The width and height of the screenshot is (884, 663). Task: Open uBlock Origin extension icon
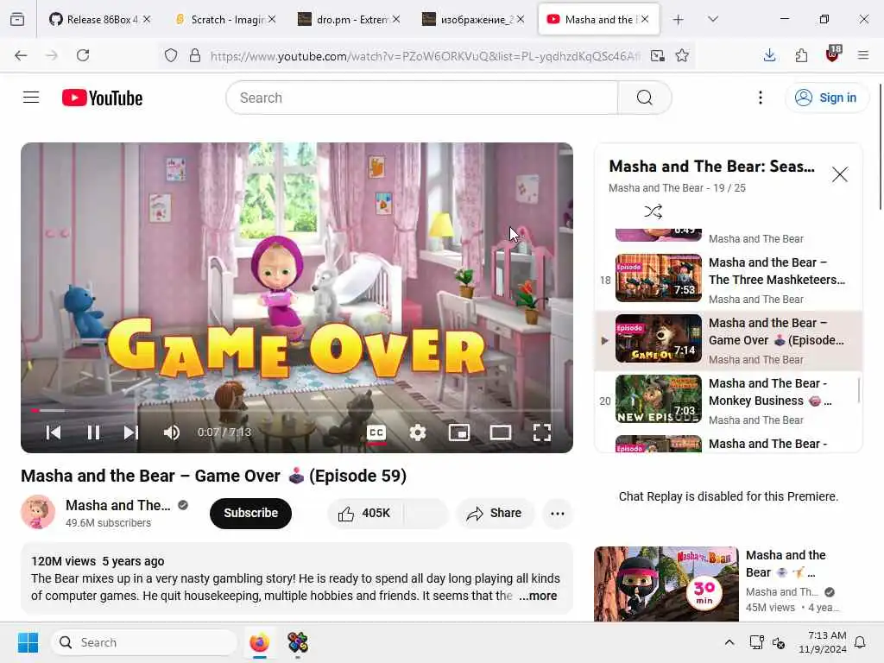[x=833, y=54]
